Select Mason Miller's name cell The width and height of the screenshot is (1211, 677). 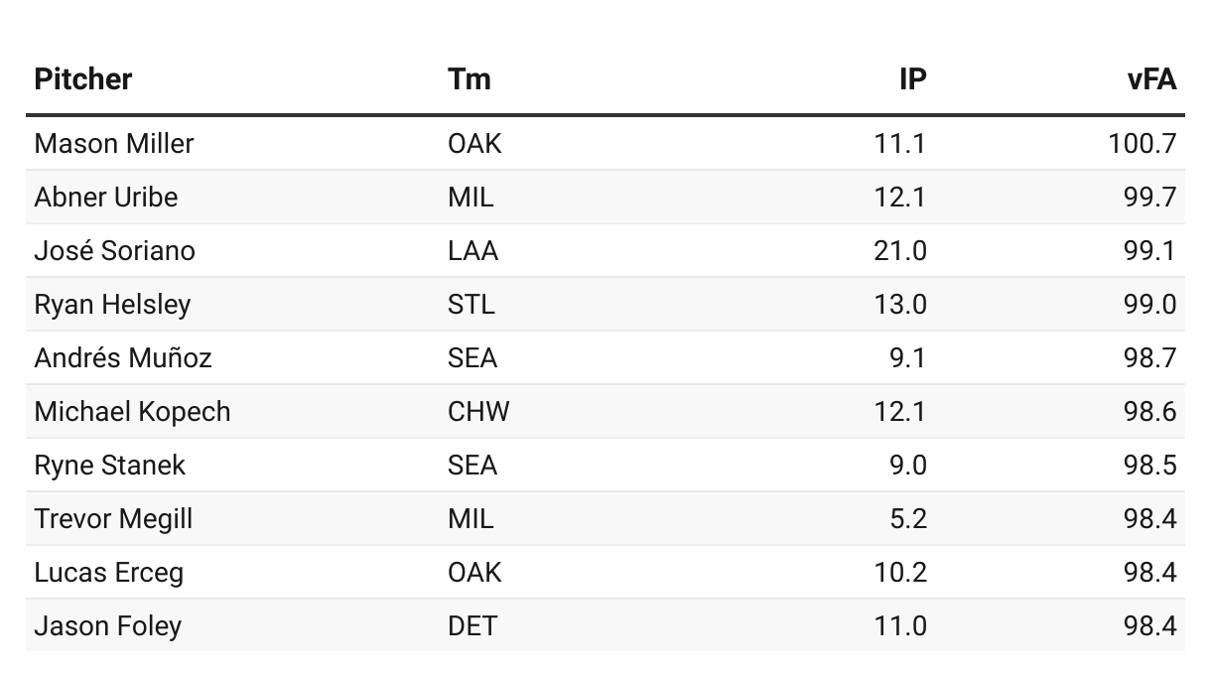click(x=113, y=144)
